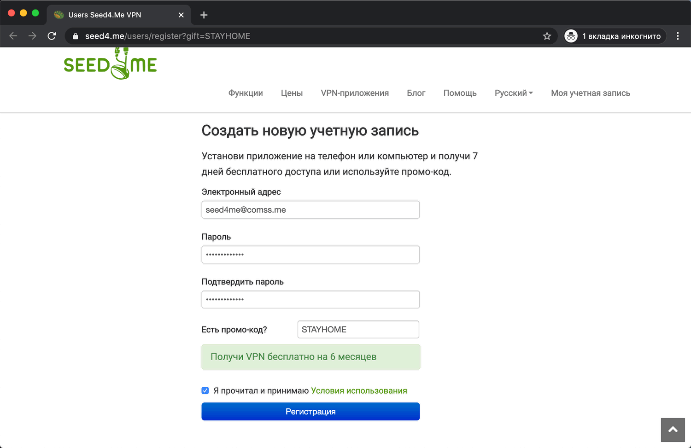The height and width of the screenshot is (448, 691).
Task: Open the VPN-приложения menu item
Action: 355,93
